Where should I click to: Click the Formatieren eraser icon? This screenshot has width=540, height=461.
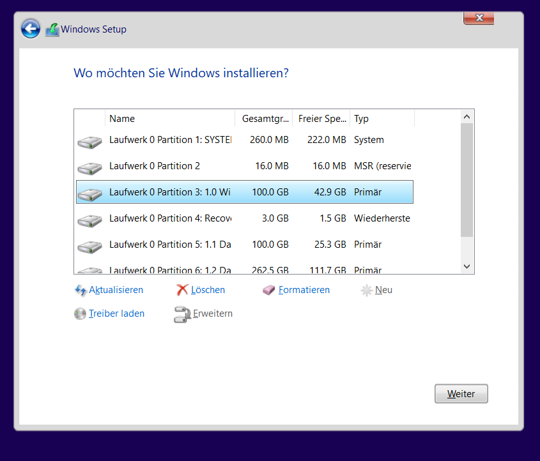[x=268, y=291]
